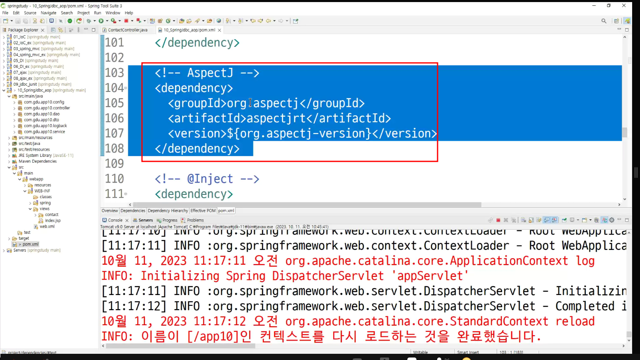
Task: Open the Window menu
Action: tap(113, 13)
